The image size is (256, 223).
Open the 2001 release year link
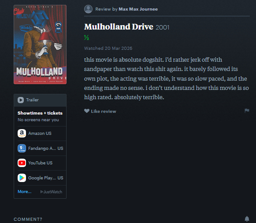point(163,27)
